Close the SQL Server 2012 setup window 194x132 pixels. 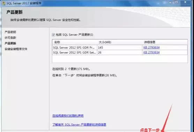pos(185,2)
